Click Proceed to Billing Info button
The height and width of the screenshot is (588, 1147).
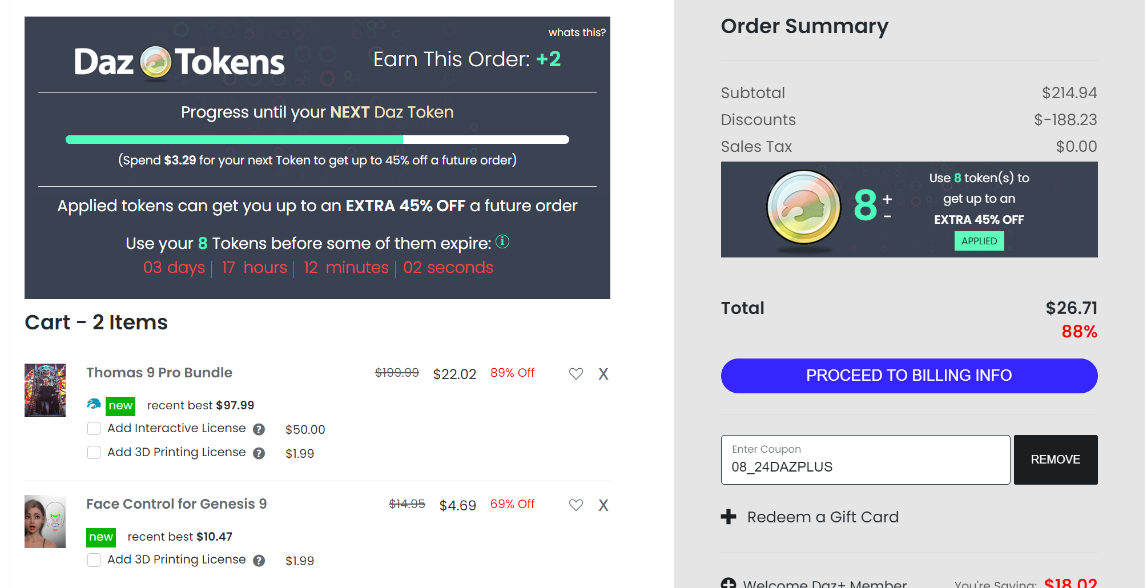909,376
